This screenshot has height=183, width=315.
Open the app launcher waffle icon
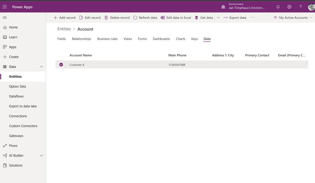coord(5,7)
